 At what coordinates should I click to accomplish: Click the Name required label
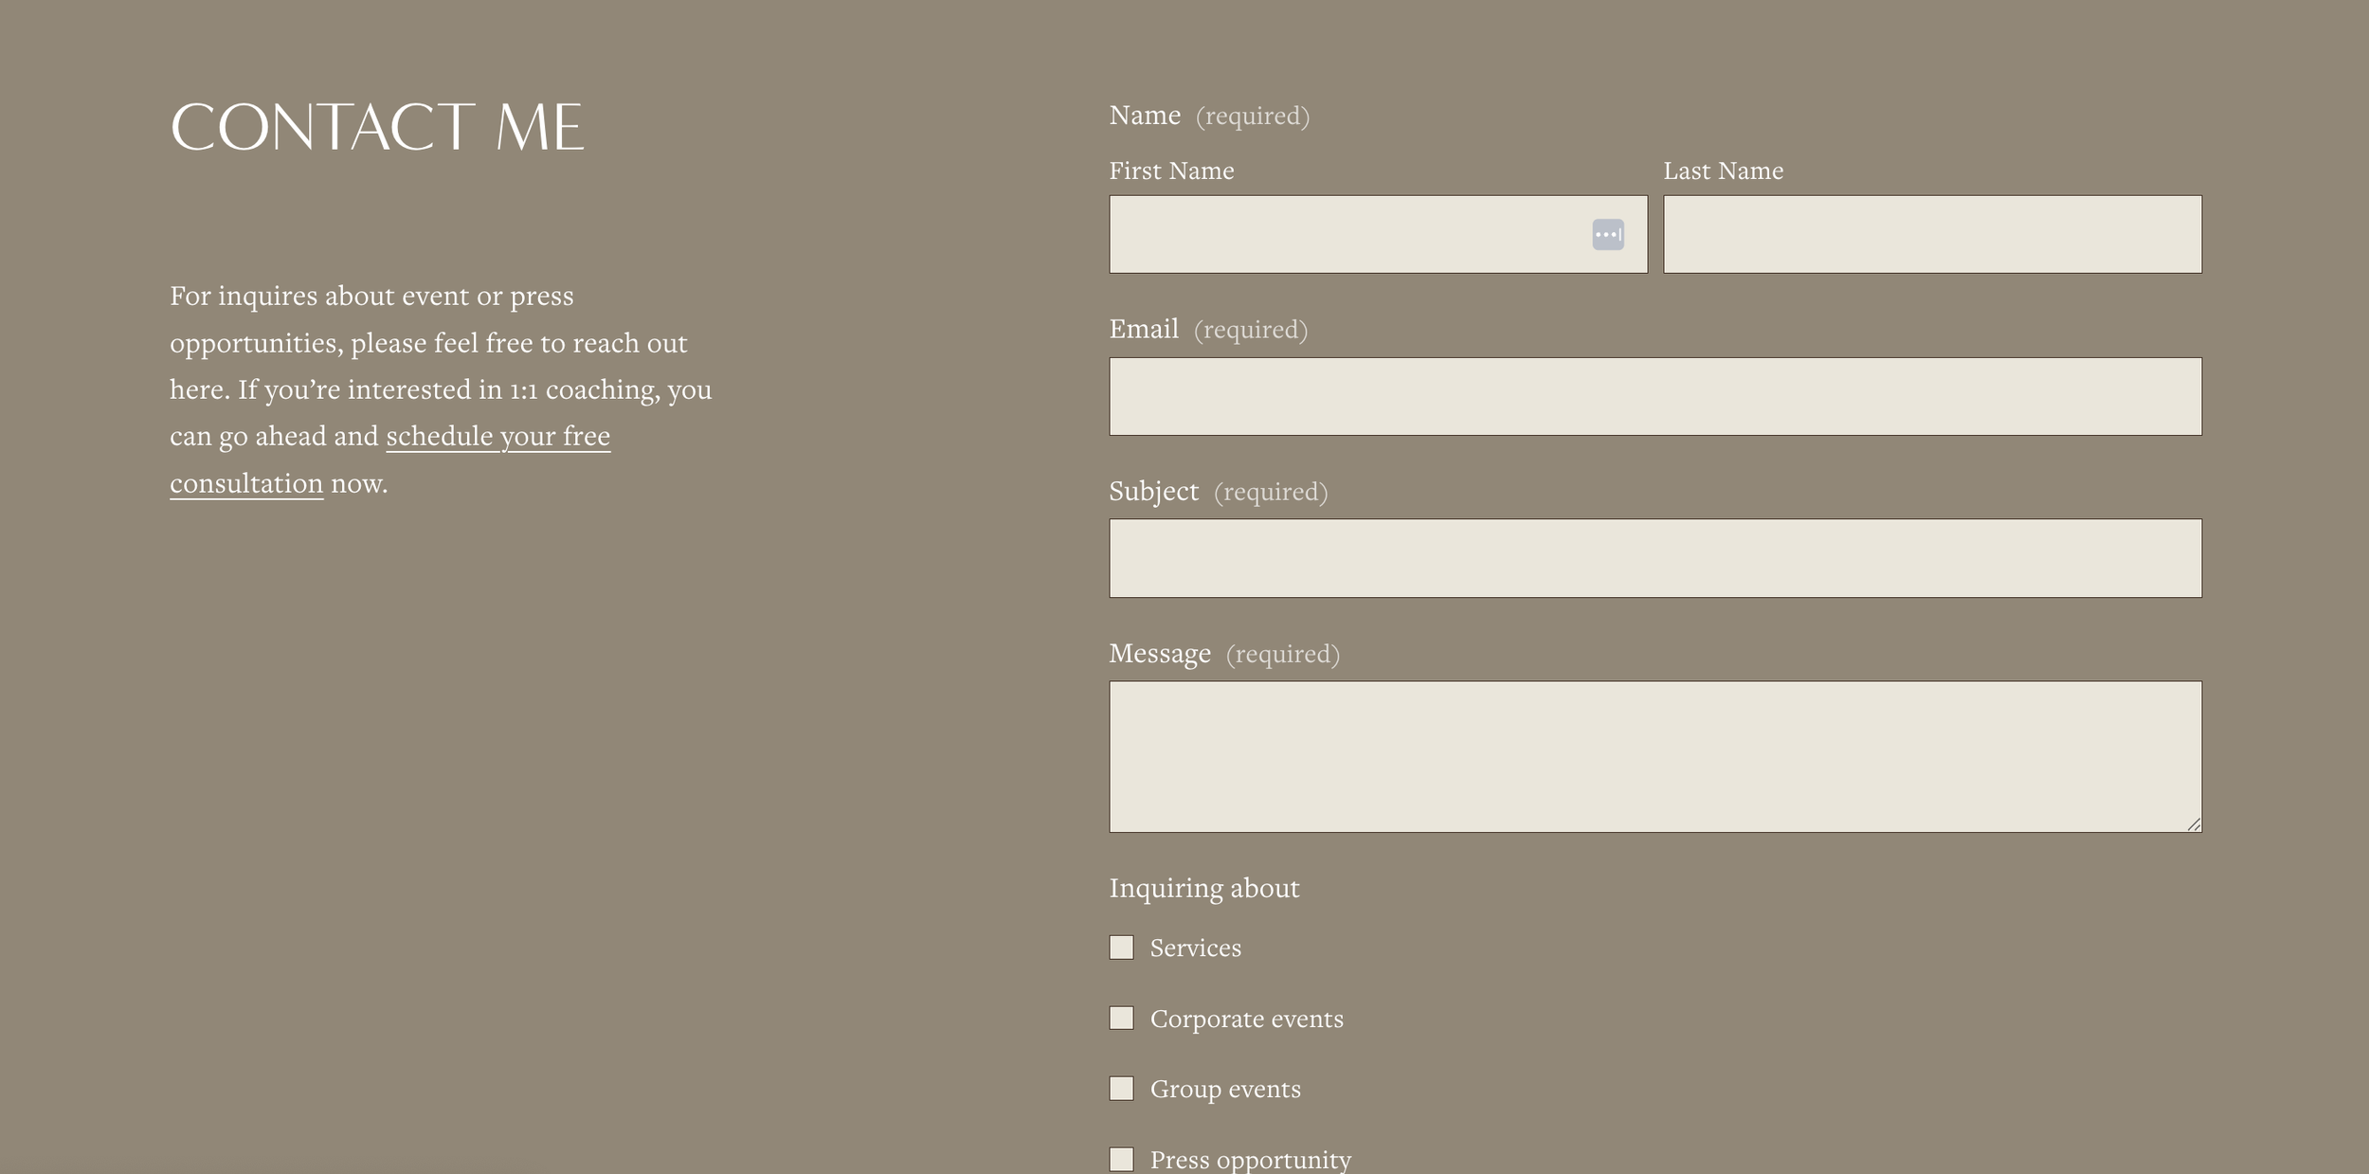tap(1208, 114)
